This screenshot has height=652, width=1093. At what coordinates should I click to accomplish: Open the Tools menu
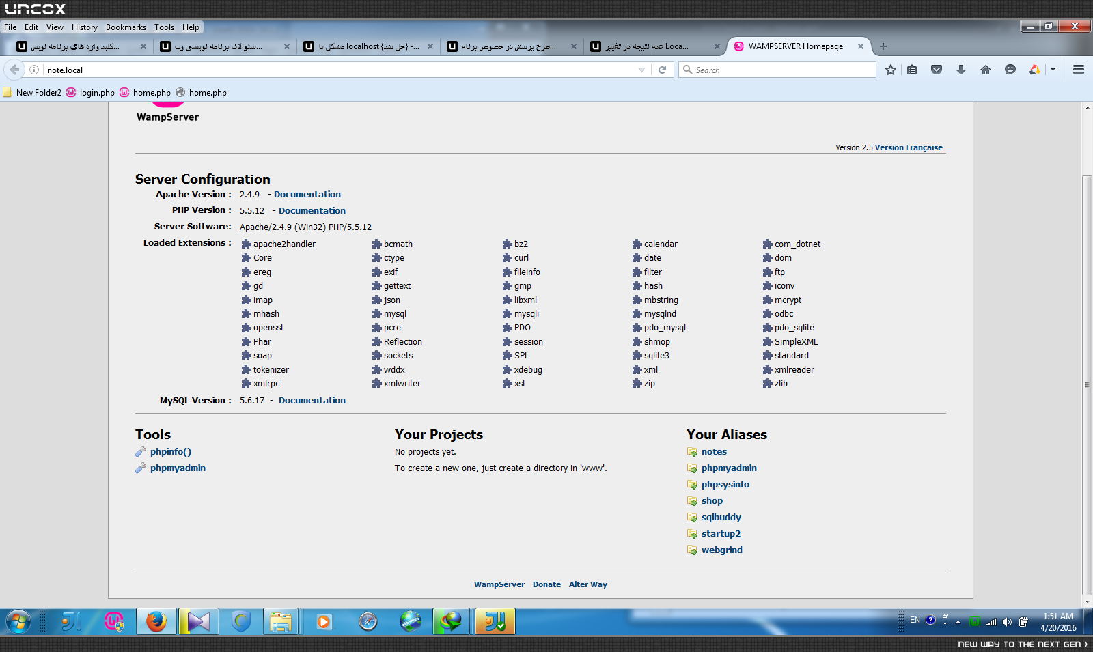tap(164, 27)
